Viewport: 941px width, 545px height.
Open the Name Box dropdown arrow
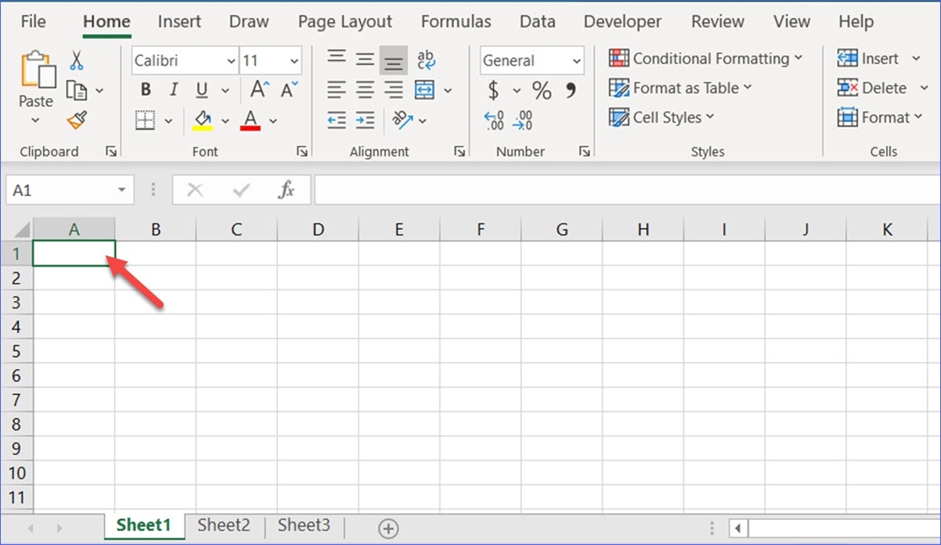[122, 190]
